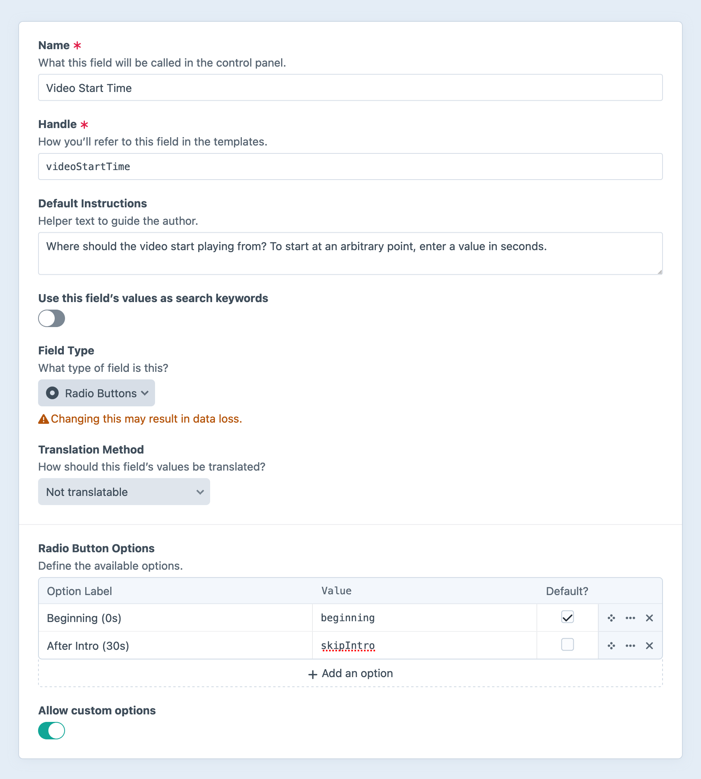
Task: Click into the videoStartTime handle field
Action: point(350,167)
